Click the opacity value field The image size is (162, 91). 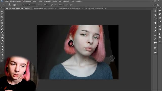pyautogui.click(x=46, y=5)
